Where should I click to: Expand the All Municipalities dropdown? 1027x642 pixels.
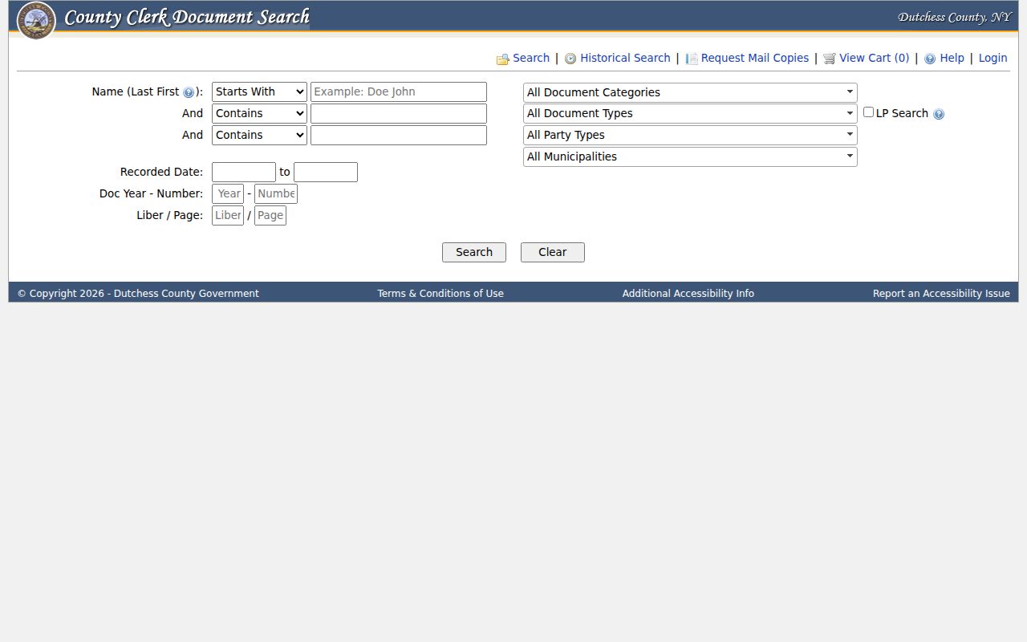point(690,156)
